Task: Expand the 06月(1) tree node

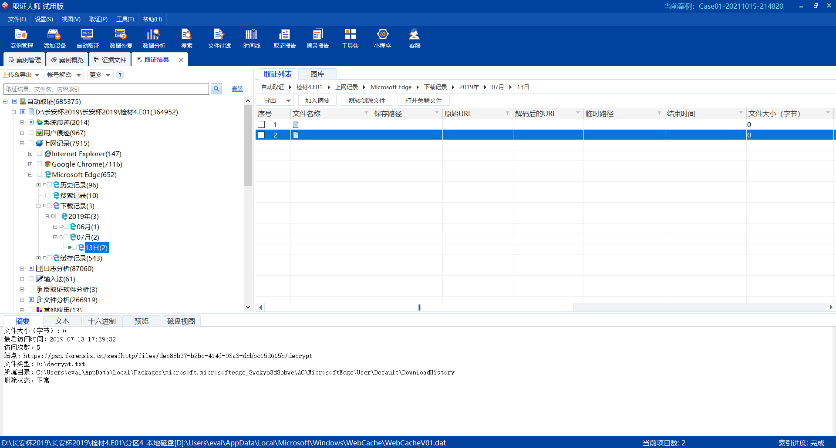Action: tap(55, 227)
